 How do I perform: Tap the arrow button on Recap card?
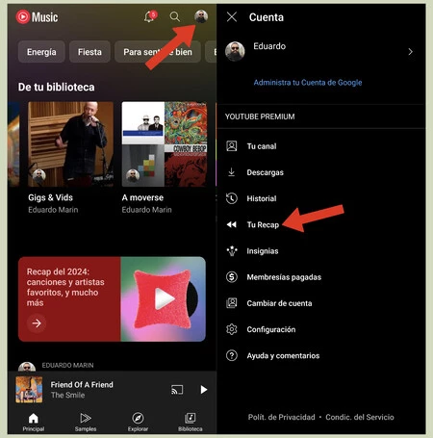(x=37, y=323)
